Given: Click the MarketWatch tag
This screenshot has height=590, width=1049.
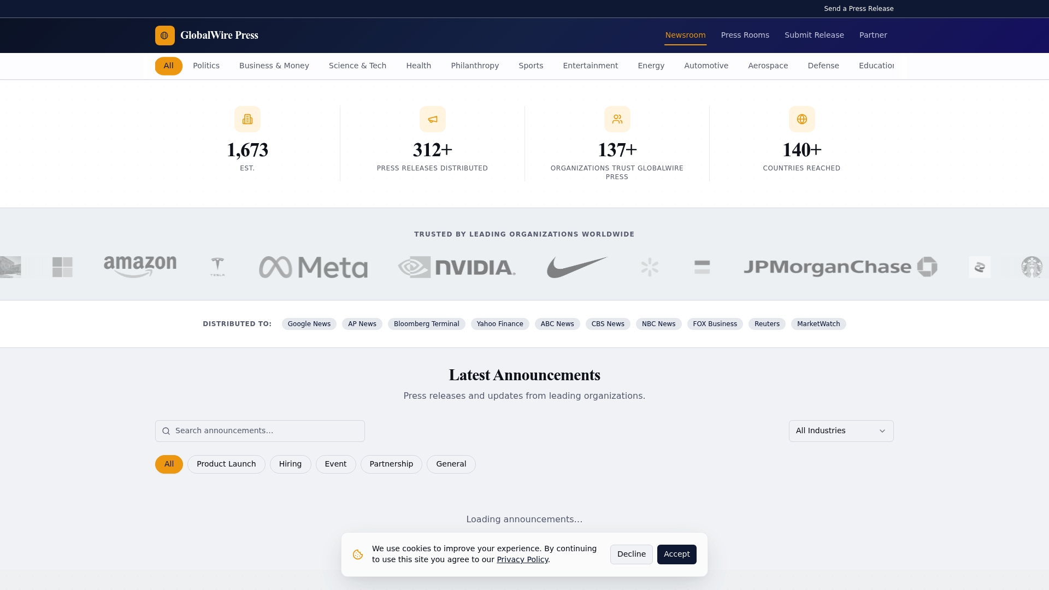Looking at the screenshot, I should (x=818, y=324).
